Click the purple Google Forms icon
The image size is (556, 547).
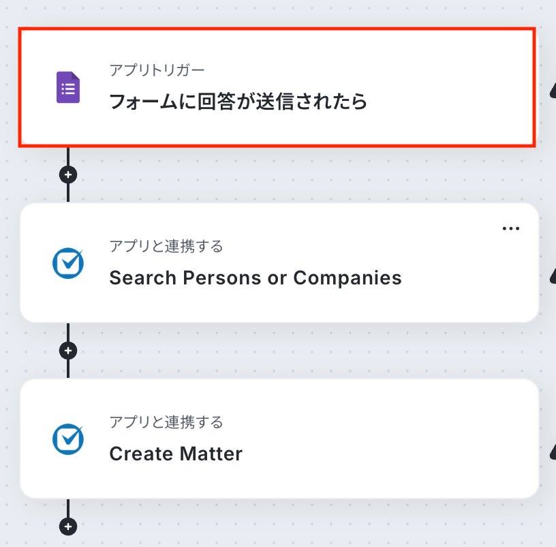click(68, 87)
